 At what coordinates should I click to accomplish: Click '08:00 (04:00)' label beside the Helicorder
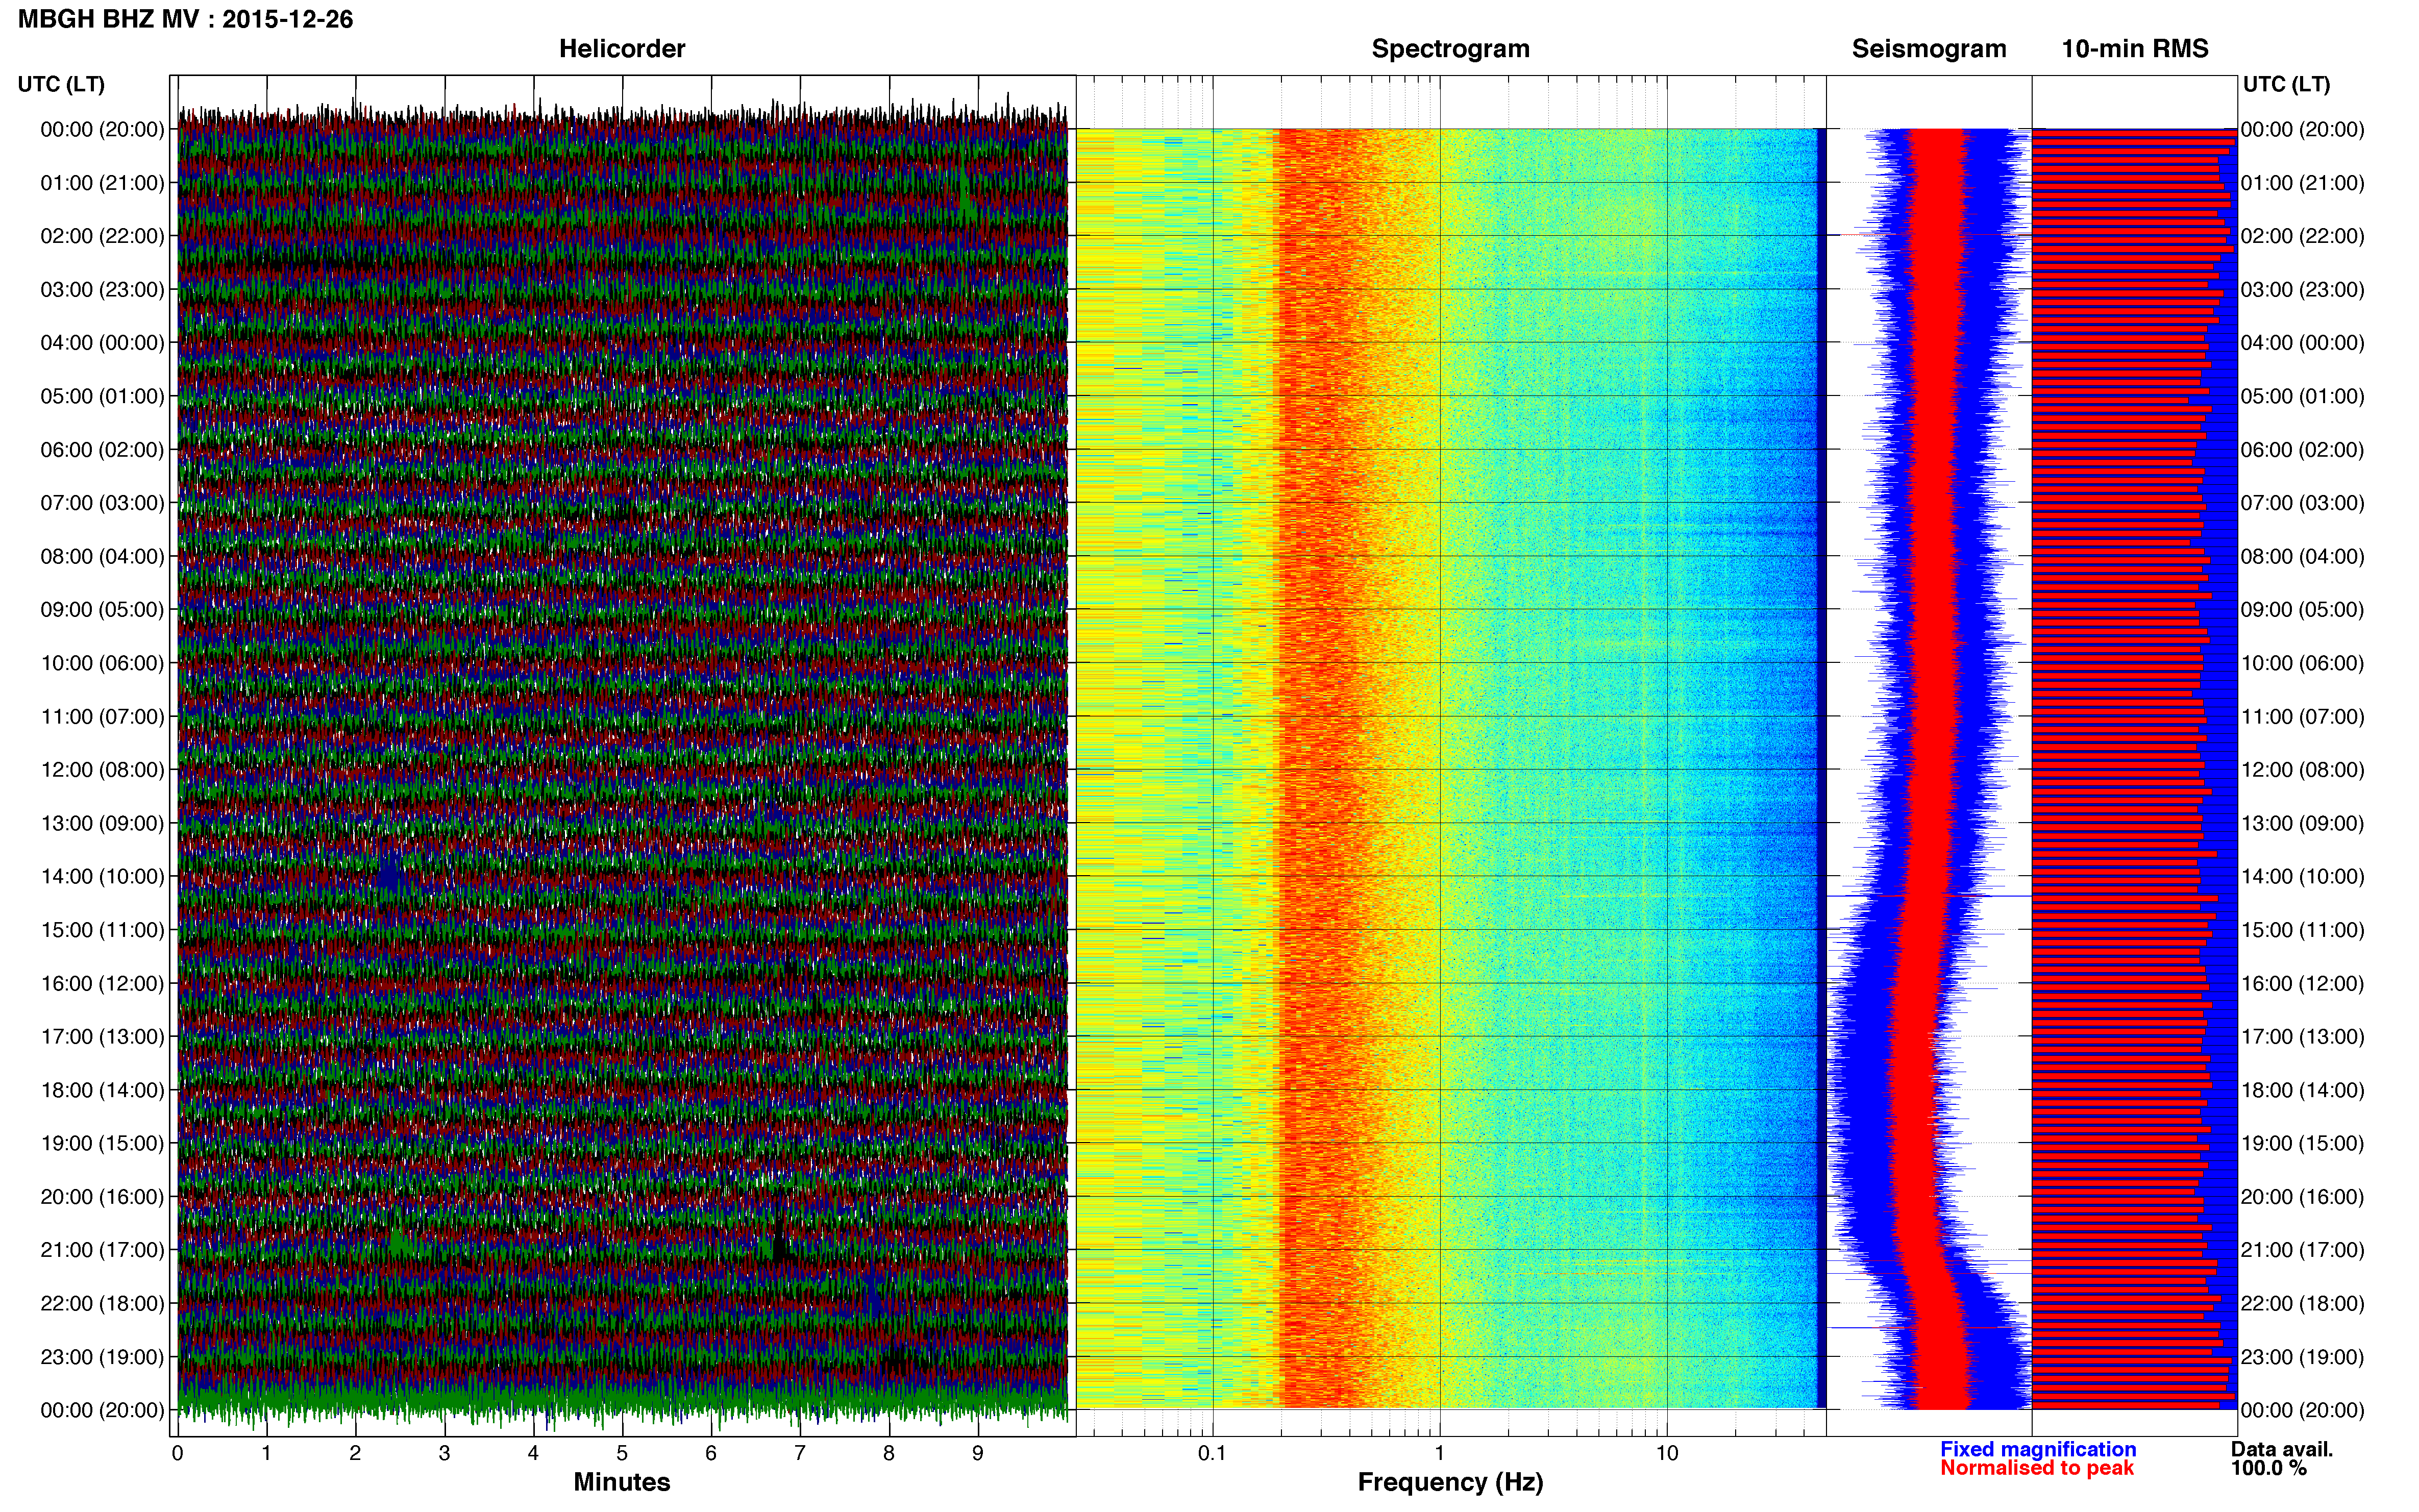pos(102,556)
